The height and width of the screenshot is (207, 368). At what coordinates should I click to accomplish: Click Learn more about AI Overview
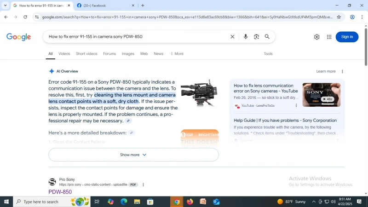click(x=326, y=71)
